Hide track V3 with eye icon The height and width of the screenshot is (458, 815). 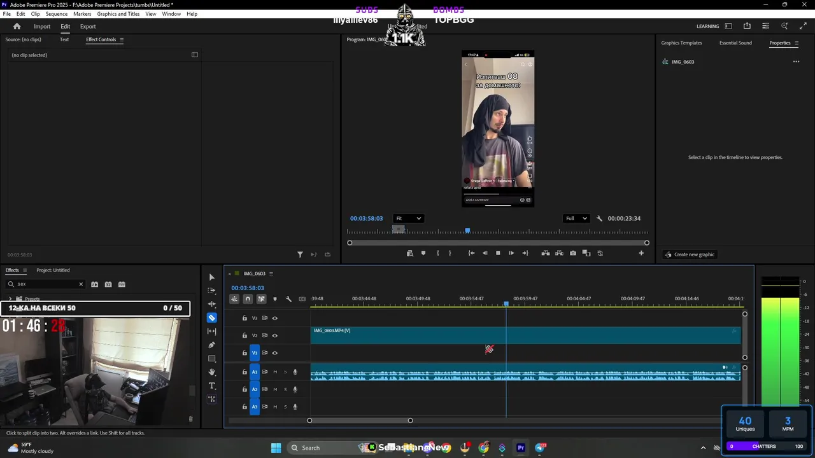[x=275, y=318]
